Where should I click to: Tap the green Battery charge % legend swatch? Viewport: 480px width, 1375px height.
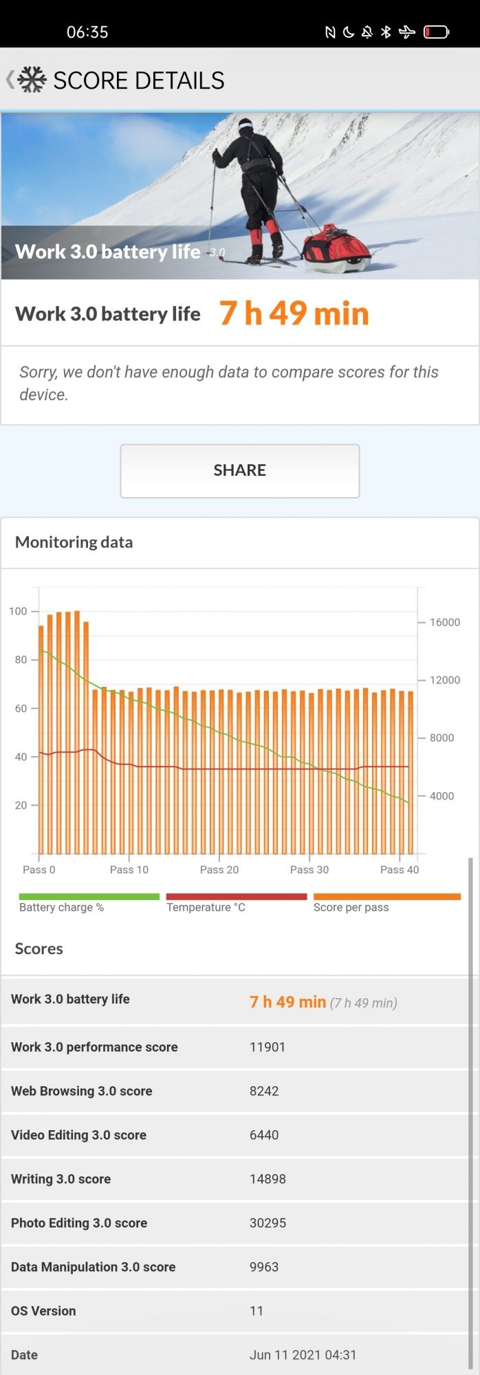pyautogui.click(x=89, y=896)
